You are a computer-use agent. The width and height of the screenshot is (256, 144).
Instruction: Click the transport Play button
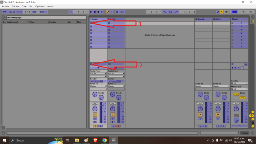click(x=91, y=12)
